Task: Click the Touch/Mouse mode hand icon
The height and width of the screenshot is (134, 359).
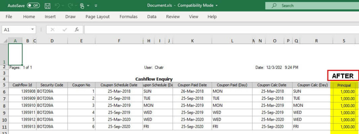Action: coord(82,6)
